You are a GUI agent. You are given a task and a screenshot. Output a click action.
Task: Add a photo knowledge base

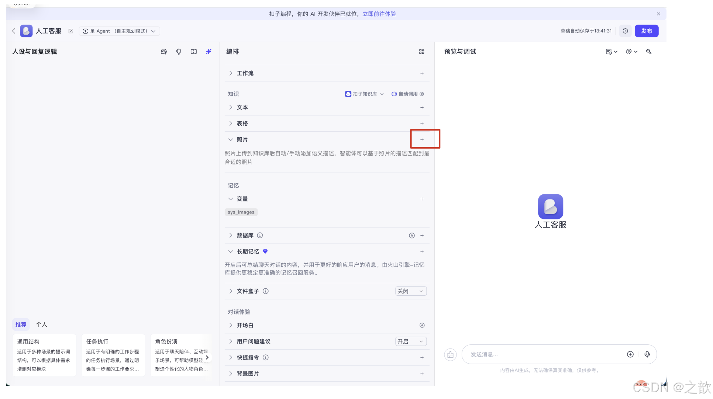[x=422, y=140]
